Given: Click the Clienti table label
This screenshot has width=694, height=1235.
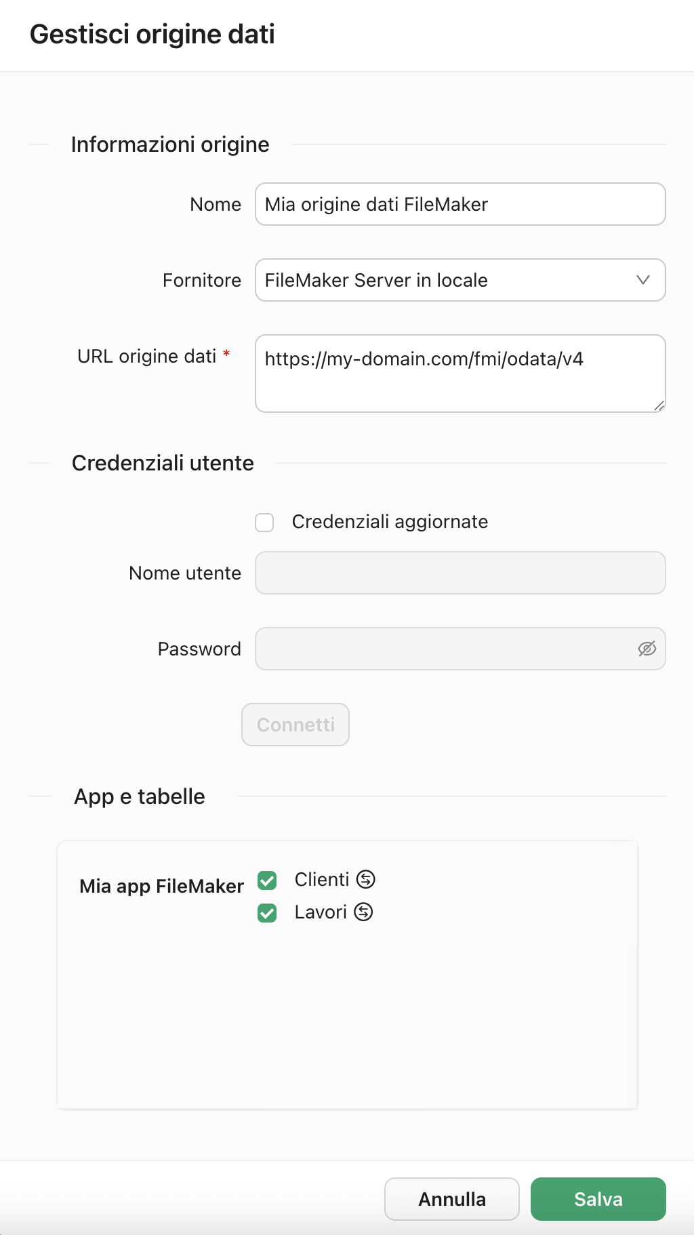Looking at the screenshot, I should [x=322, y=879].
